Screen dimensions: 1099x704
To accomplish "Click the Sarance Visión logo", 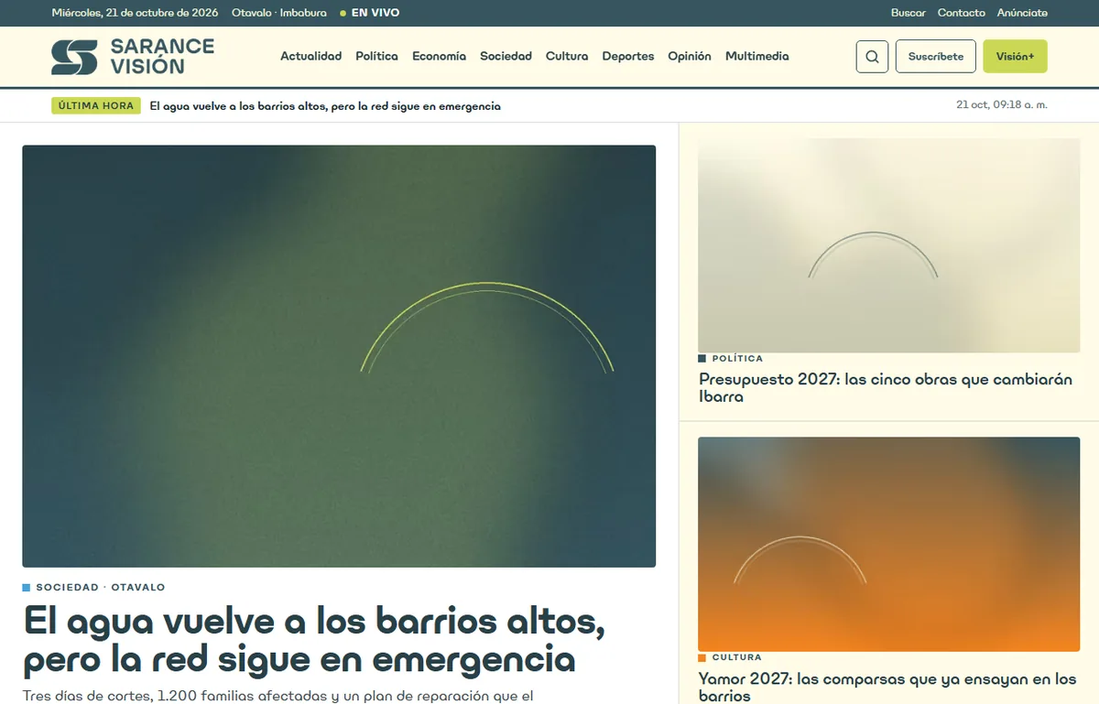I will coord(133,57).
